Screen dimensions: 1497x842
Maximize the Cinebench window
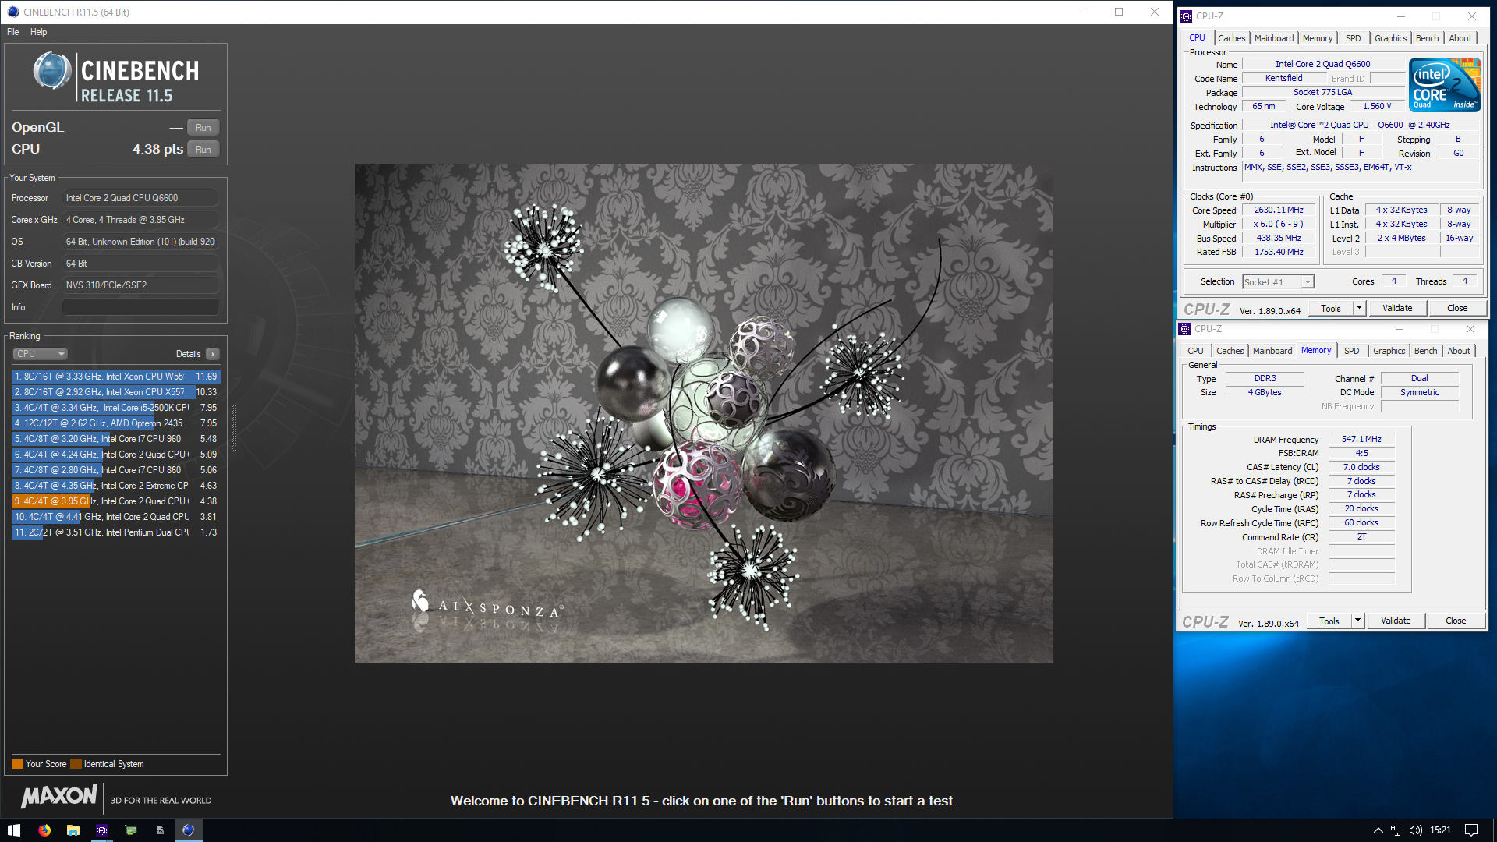(x=1119, y=12)
